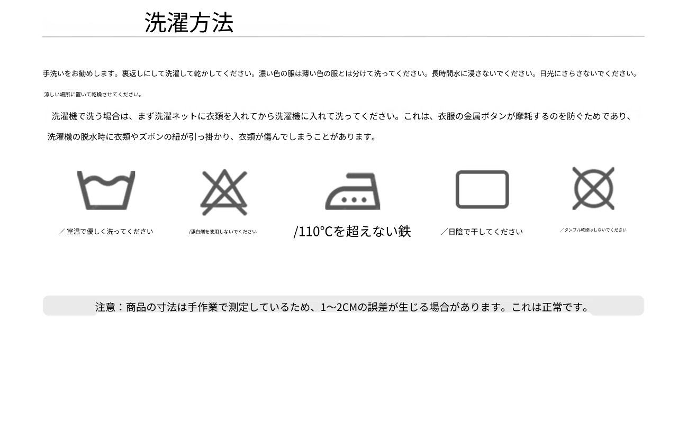Click the iron symbol with three dots
Viewport: 687px width, 423px height.
(x=352, y=191)
